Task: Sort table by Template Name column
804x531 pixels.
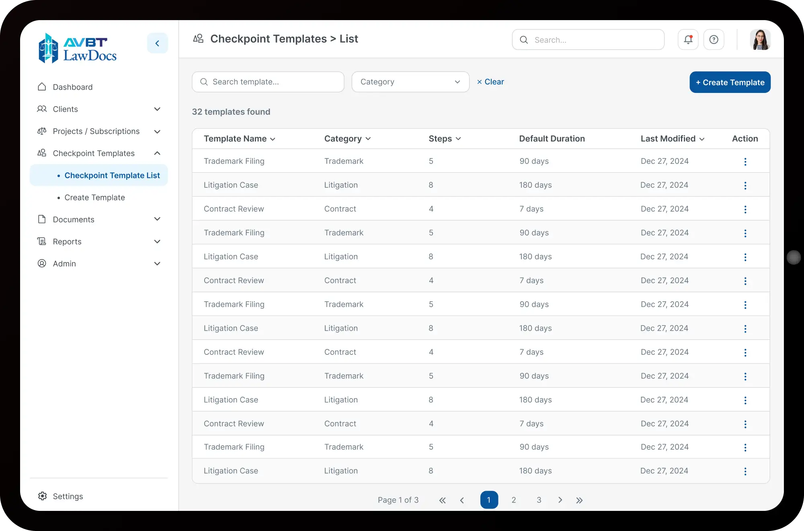Action: tap(239, 138)
